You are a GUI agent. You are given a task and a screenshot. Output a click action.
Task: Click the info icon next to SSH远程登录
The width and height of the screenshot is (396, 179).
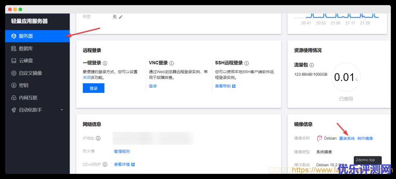coord(246,63)
